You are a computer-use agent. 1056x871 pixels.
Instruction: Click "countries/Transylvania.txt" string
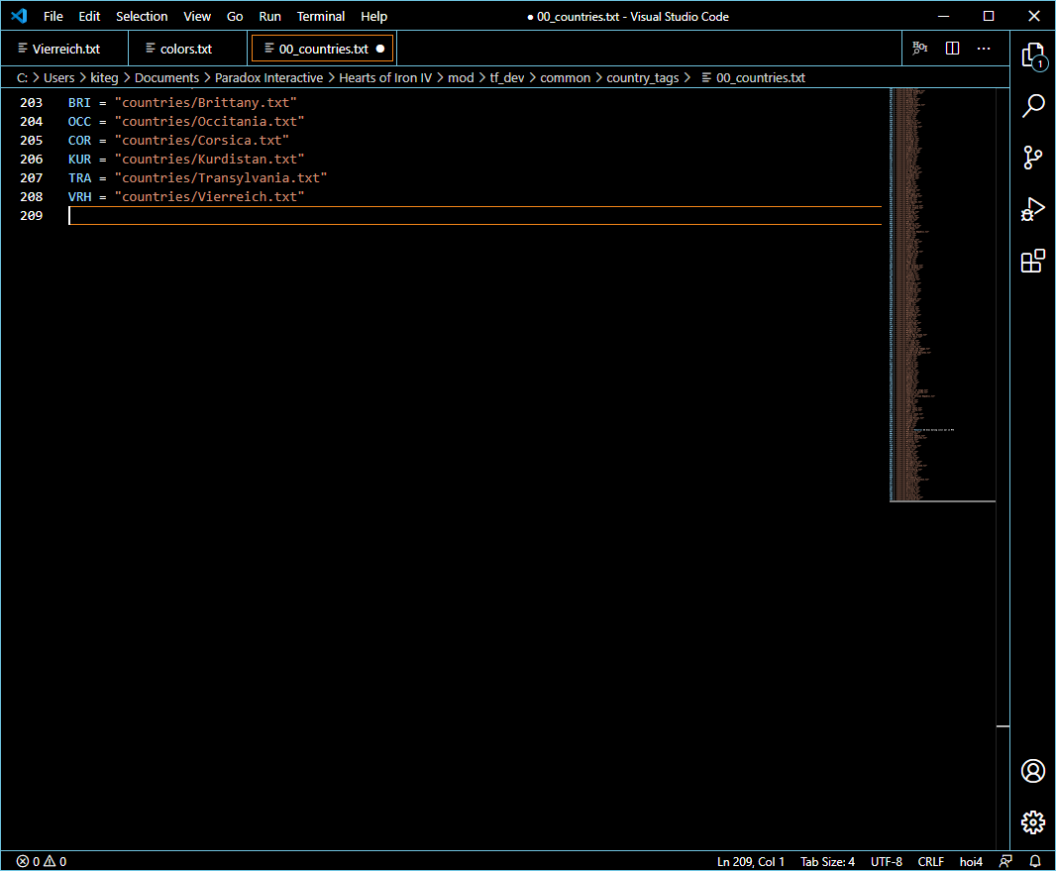221,177
